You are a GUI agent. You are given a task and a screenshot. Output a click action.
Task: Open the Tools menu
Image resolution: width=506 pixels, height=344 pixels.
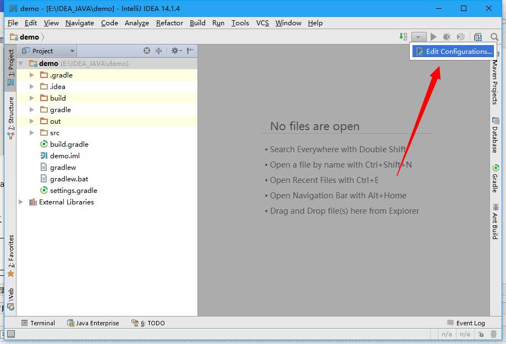(x=240, y=23)
